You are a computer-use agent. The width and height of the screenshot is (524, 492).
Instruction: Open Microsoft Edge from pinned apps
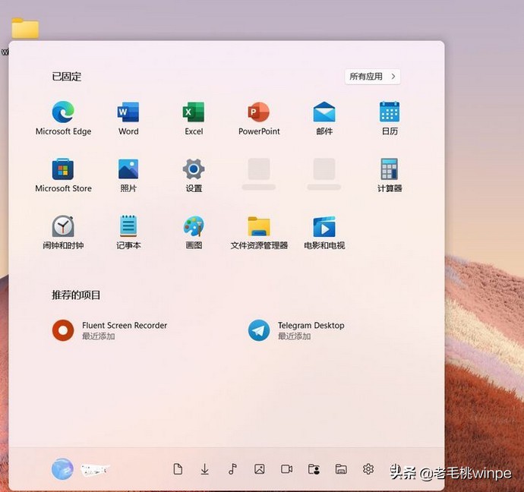[x=63, y=118]
